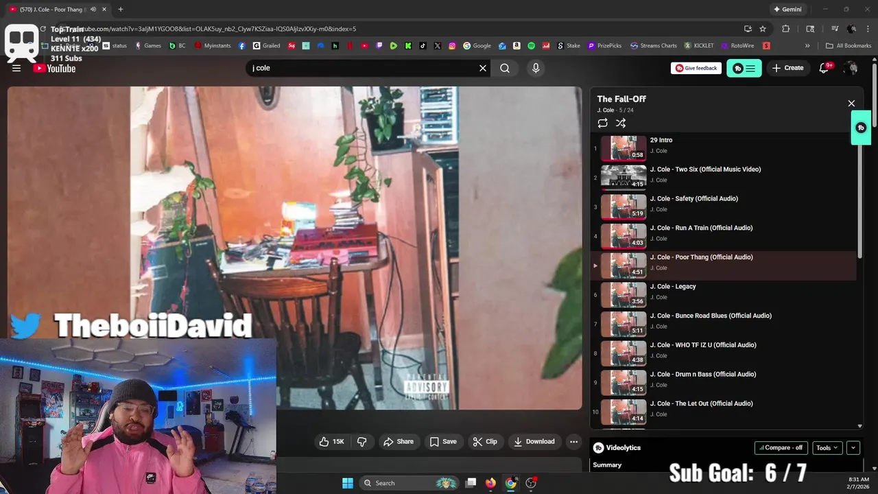
Task: Open the RotoWire bookmark
Action: point(737,46)
